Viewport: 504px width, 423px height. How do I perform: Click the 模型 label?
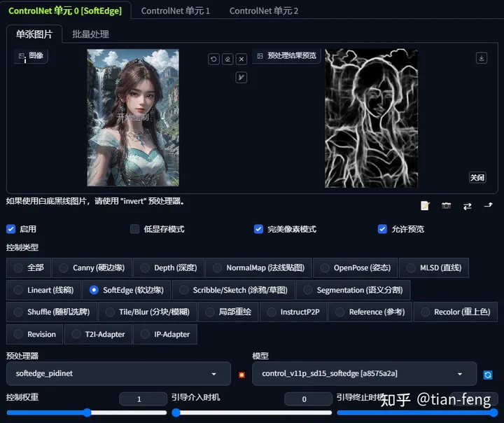tap(260, 356)
